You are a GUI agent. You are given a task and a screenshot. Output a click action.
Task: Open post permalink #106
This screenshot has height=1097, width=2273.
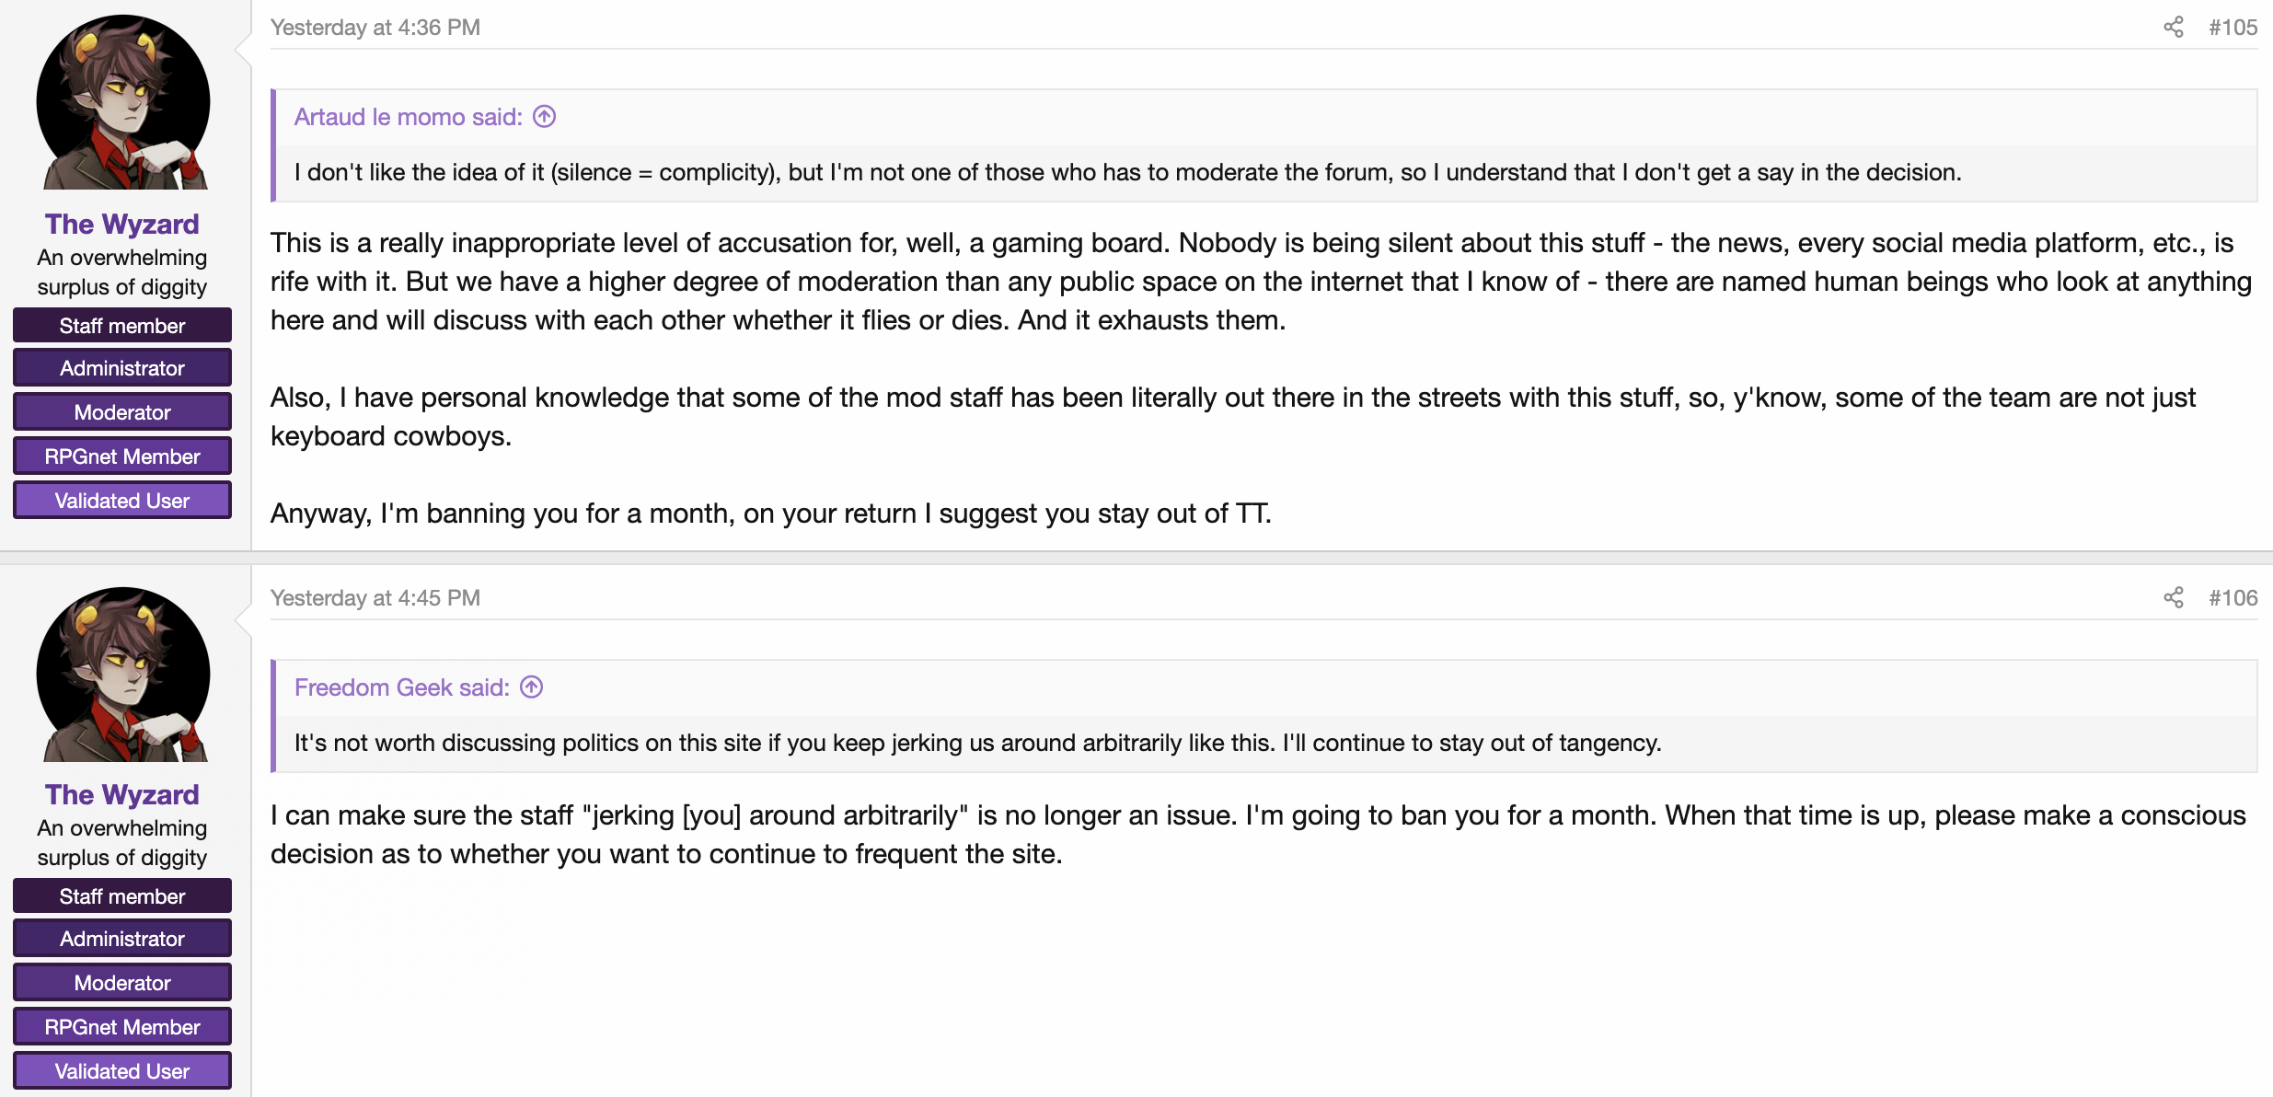point(2233,598)
